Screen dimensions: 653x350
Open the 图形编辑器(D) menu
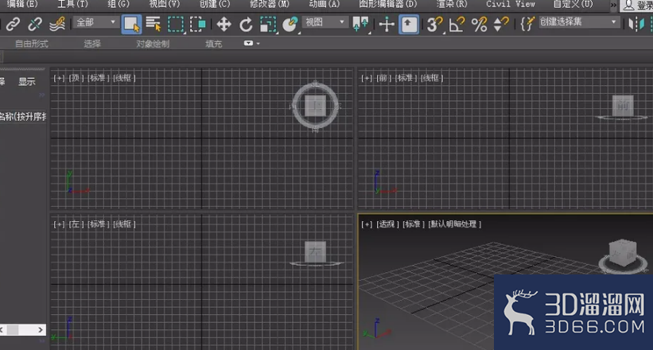coord(387,4)
